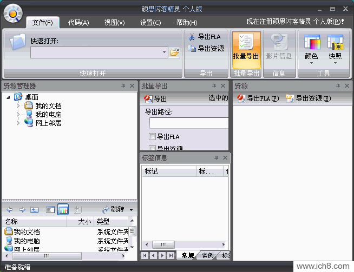Open the 文件(F) tab
Viewport: 354px width, 272px height.
pyautogui.click(x=42, y=22)
